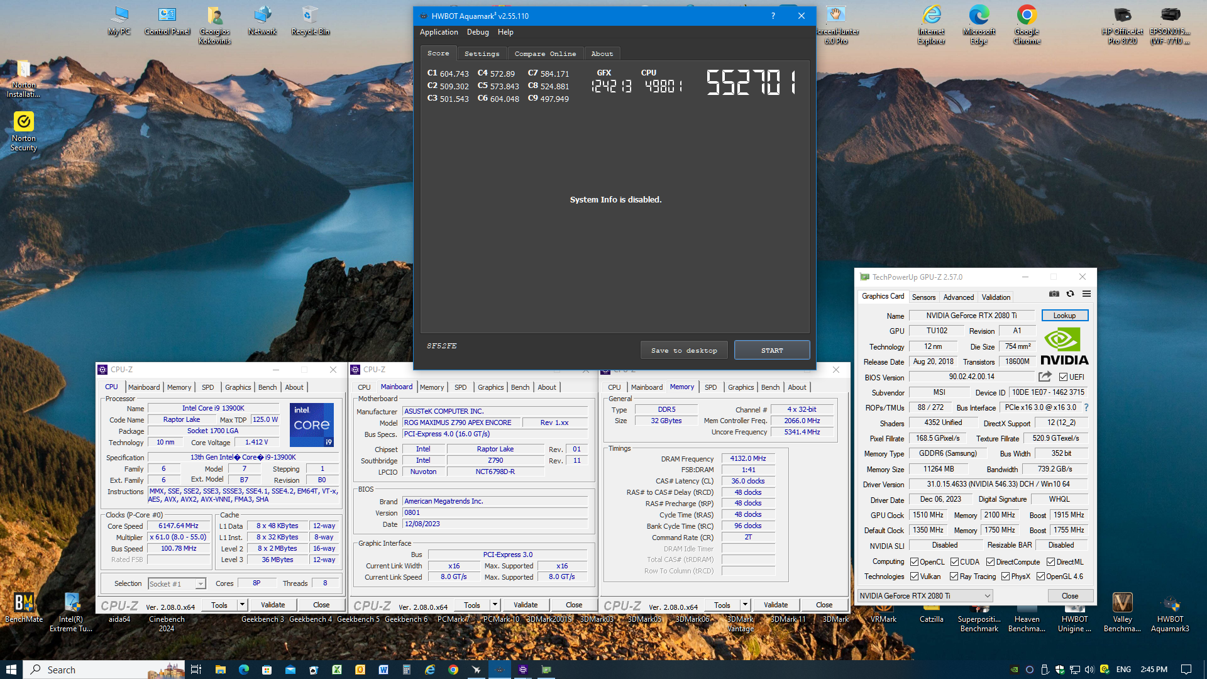Screen dimensions: 1207x679
Task: Click the Close button in GPU-Z
Action: point(1070,596)
